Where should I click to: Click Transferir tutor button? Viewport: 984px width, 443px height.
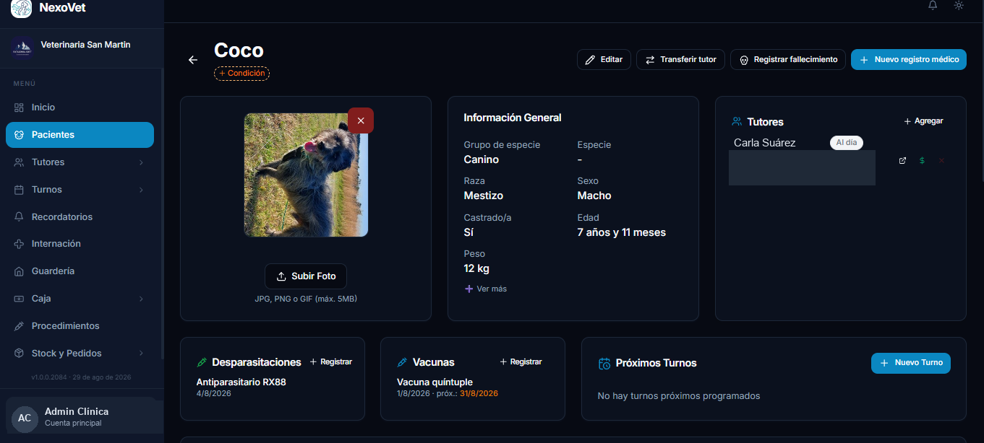click(680, 60)
